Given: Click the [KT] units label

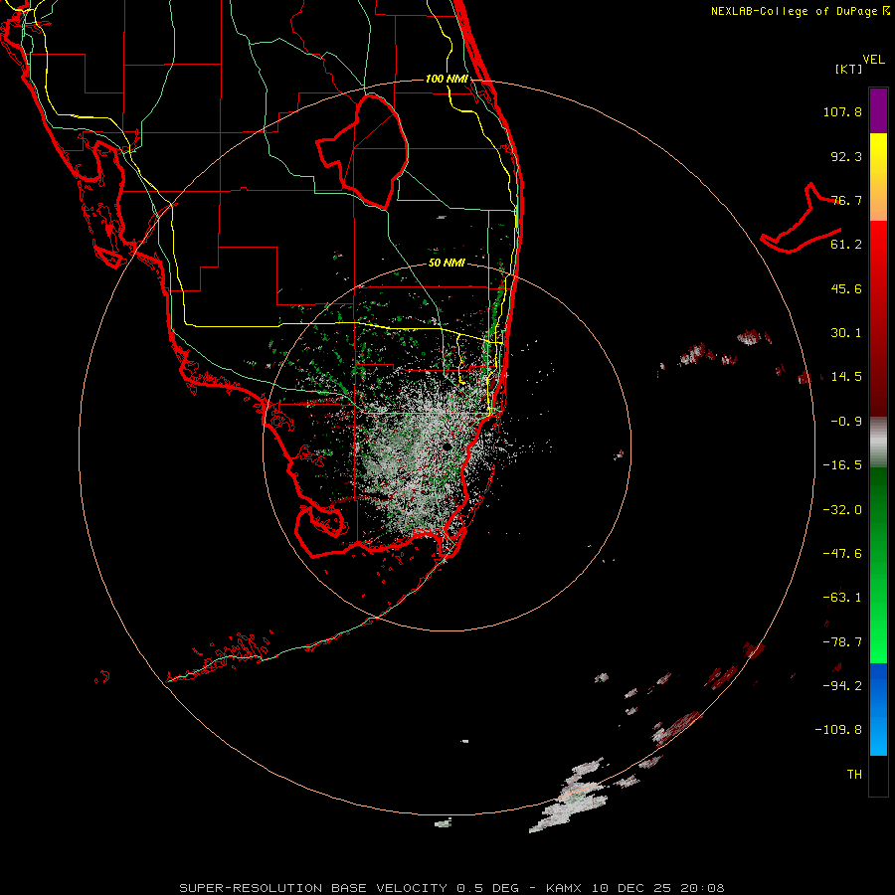Looking at the screenshot, I should pos(848,69).
